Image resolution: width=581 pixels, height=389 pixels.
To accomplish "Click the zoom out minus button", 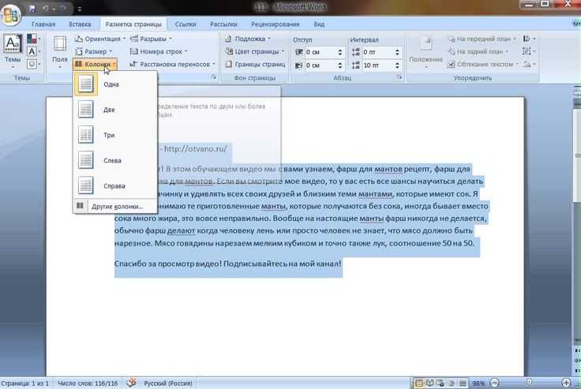I will coord(495,383).
